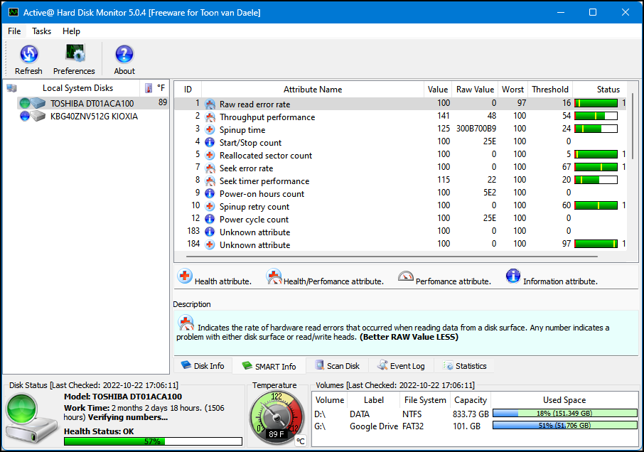The width and height of the screenshot is (644, 452).
Task: Click the Perfomance attribute legend gauge icon
Action: (405, 276)
